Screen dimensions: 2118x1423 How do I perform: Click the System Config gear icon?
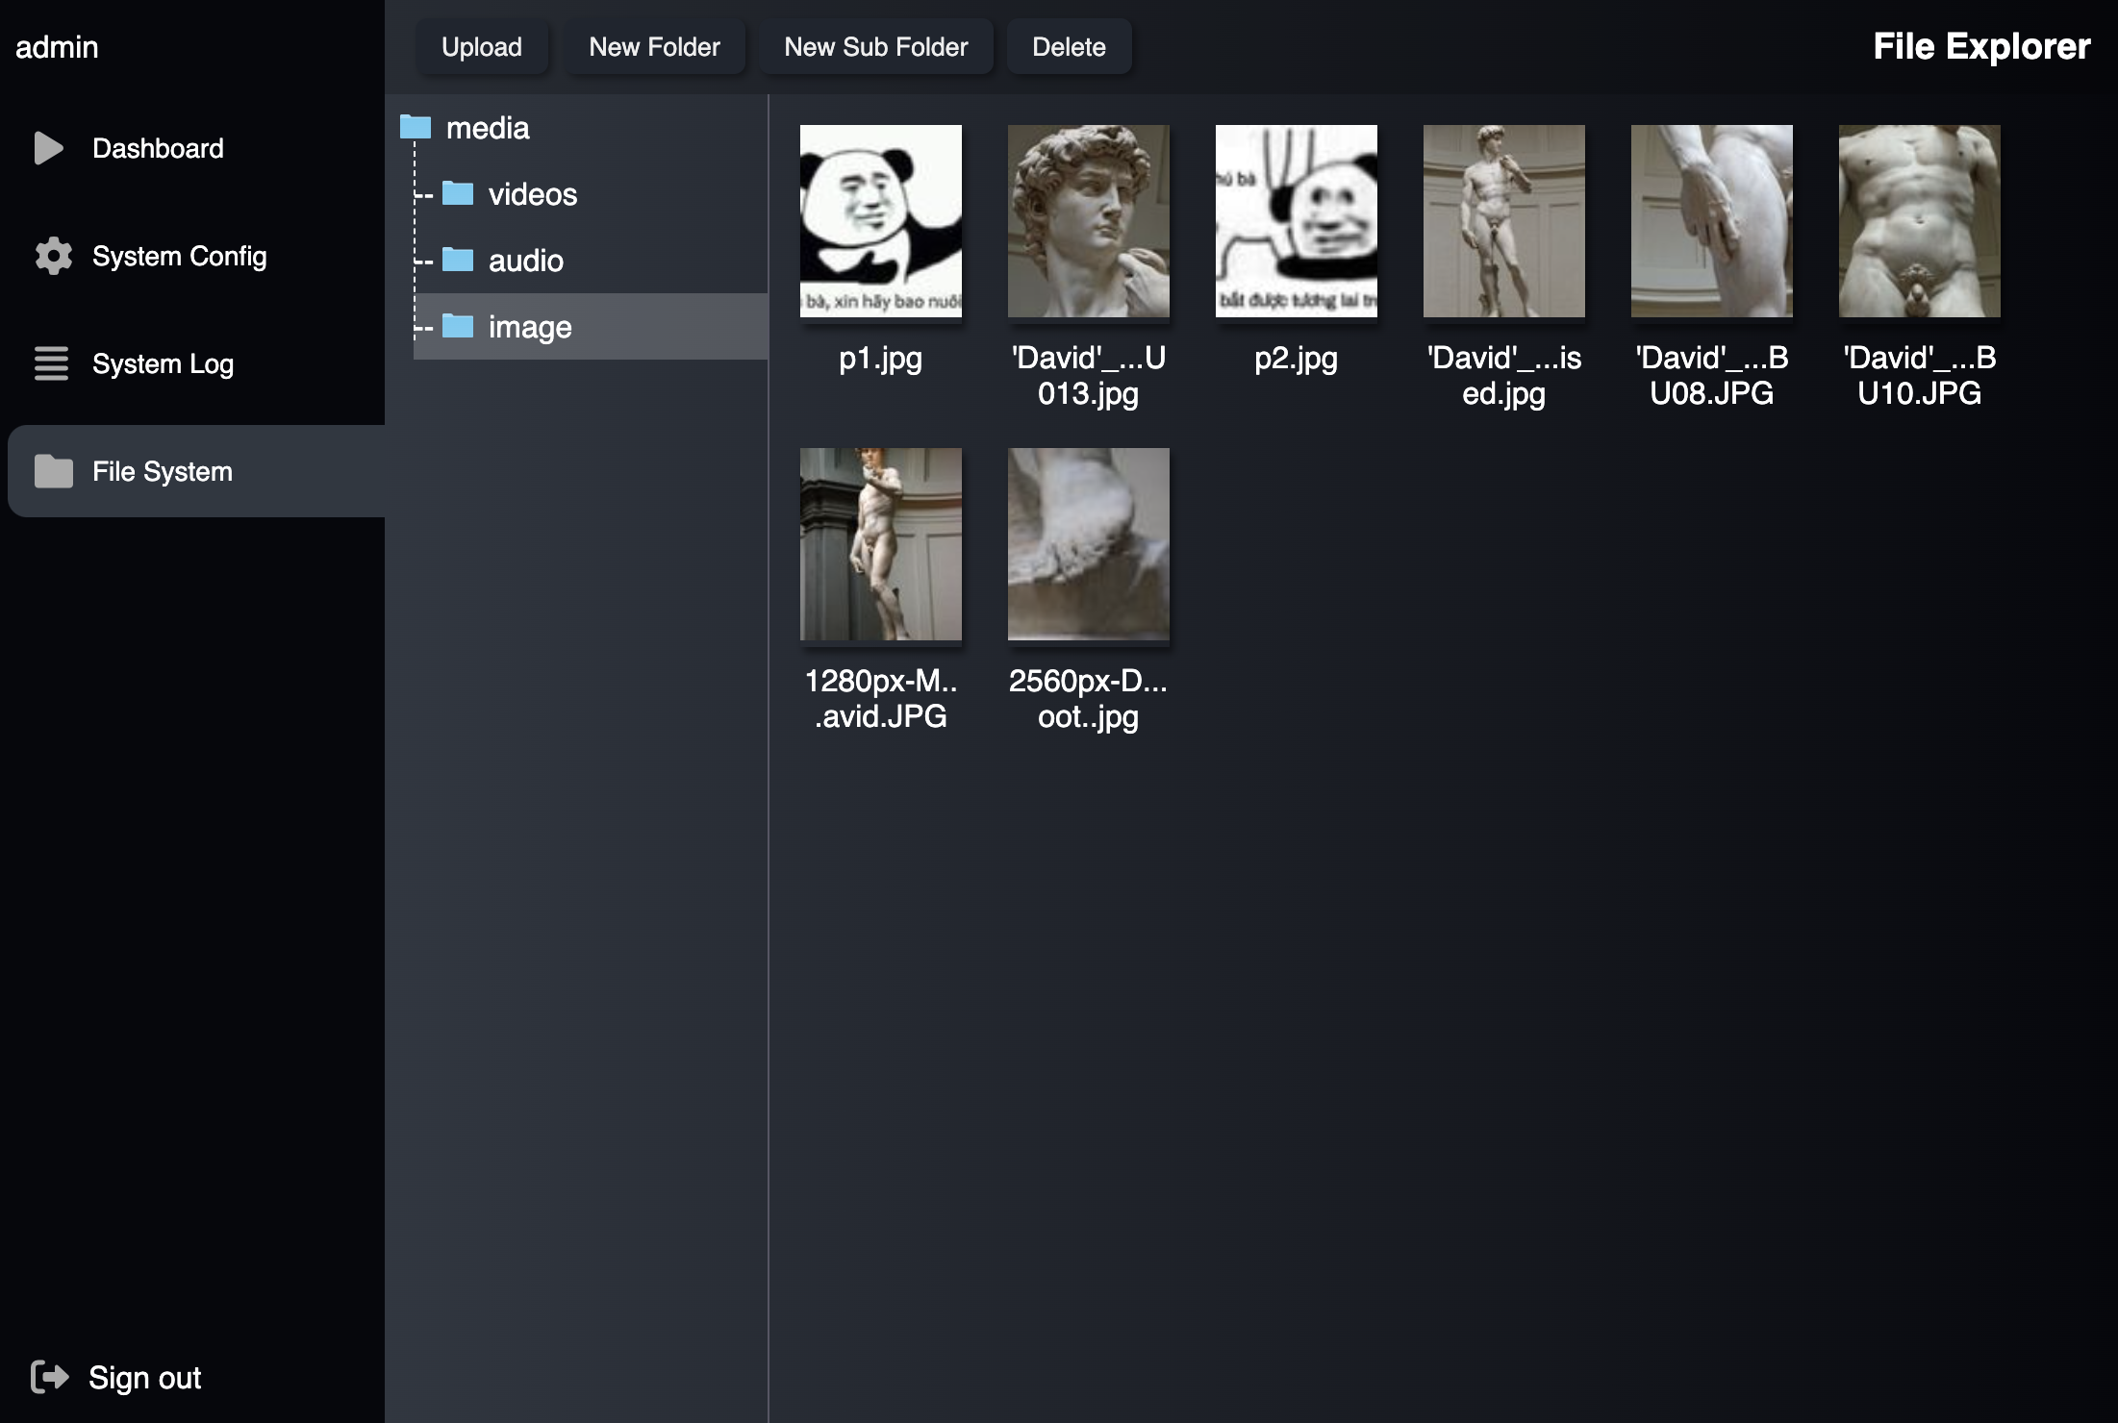click(x=53, y=256)
